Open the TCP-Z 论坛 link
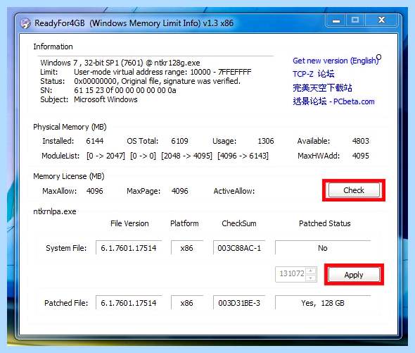This screenshot has width=415, height=353. [314, 74]
